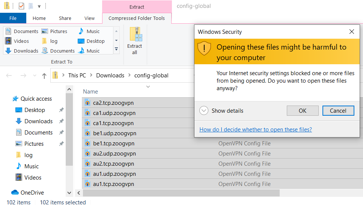
Task: Expand the Extract To destinations gallery
Action: coord(116,49)
